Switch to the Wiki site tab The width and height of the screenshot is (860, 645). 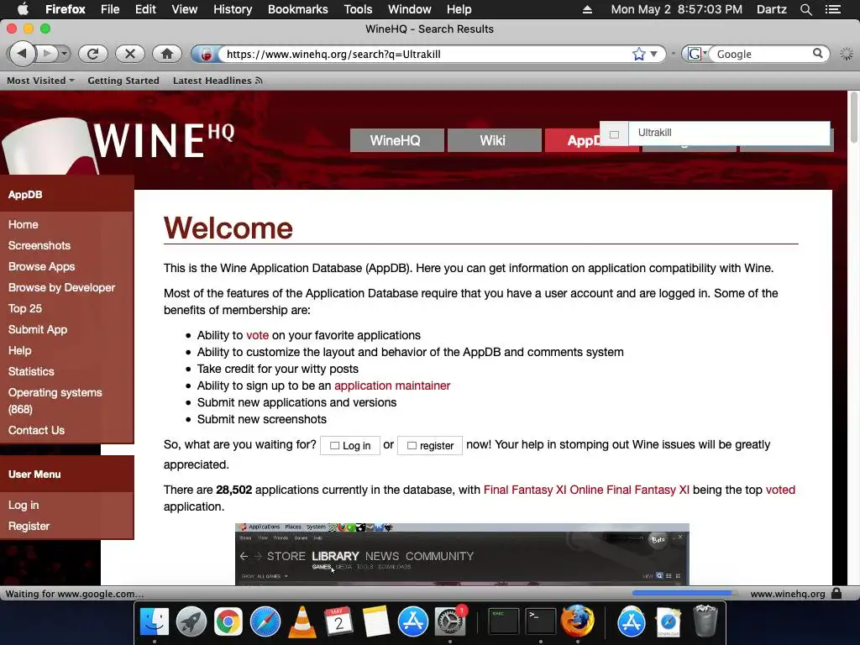click(x=494, y=140)
